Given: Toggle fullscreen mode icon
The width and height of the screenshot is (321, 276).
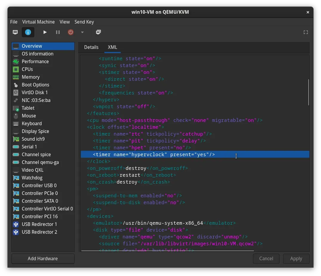Looking at the screenshot, I should pos(306,32).
